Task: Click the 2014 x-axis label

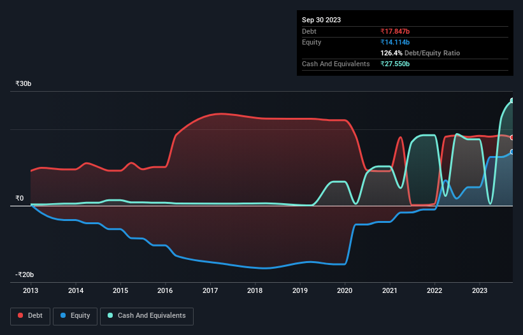Action: (76, 290)
